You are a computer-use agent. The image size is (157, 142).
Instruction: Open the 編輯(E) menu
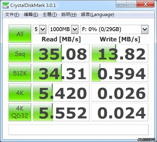[x=31, y=15]
